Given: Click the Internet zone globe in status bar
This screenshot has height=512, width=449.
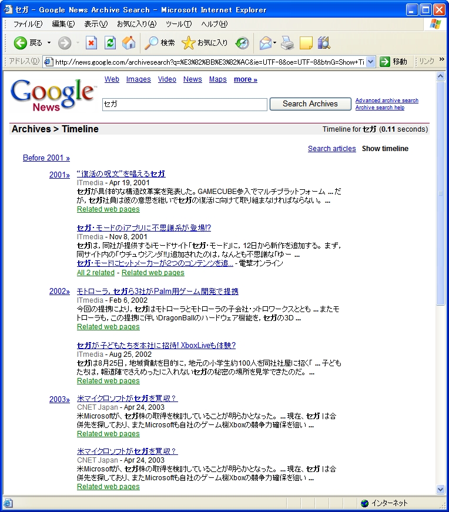Looking at the screenshot, I should [x=364, y=503].
